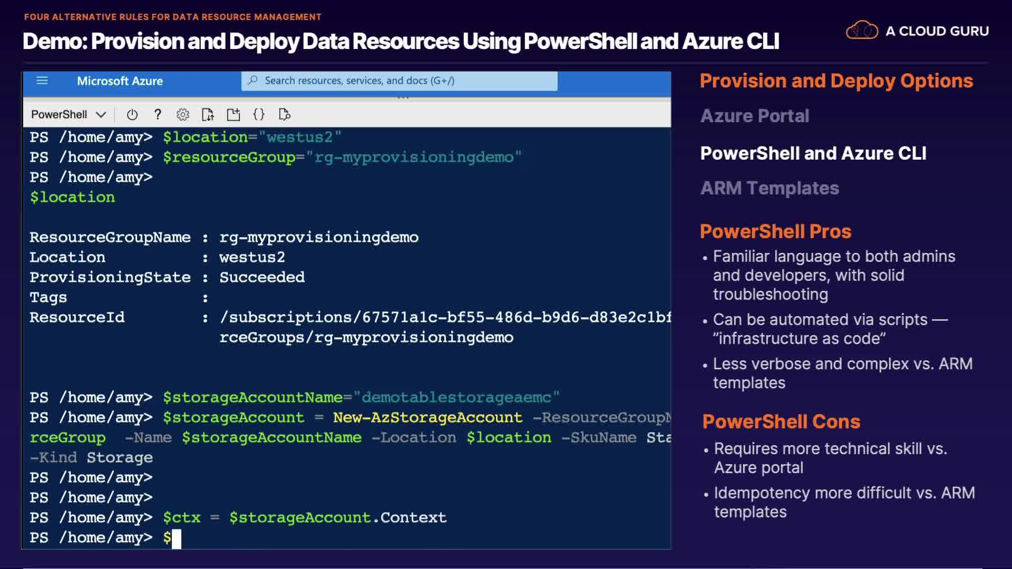Click the Microsoft Azure home label
Screen dimensions: 1012x569
pos(120,81)
